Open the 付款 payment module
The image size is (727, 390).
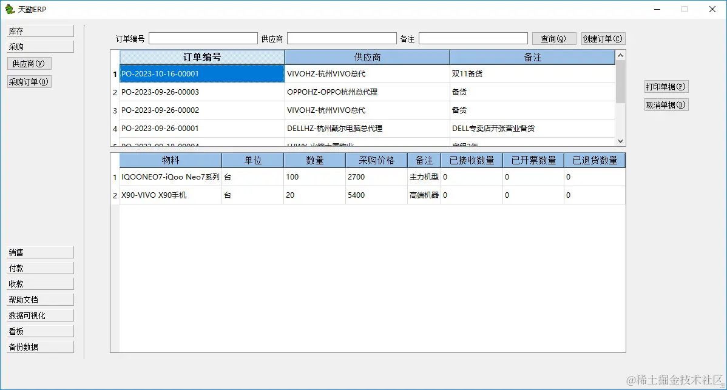pos(39,267)
